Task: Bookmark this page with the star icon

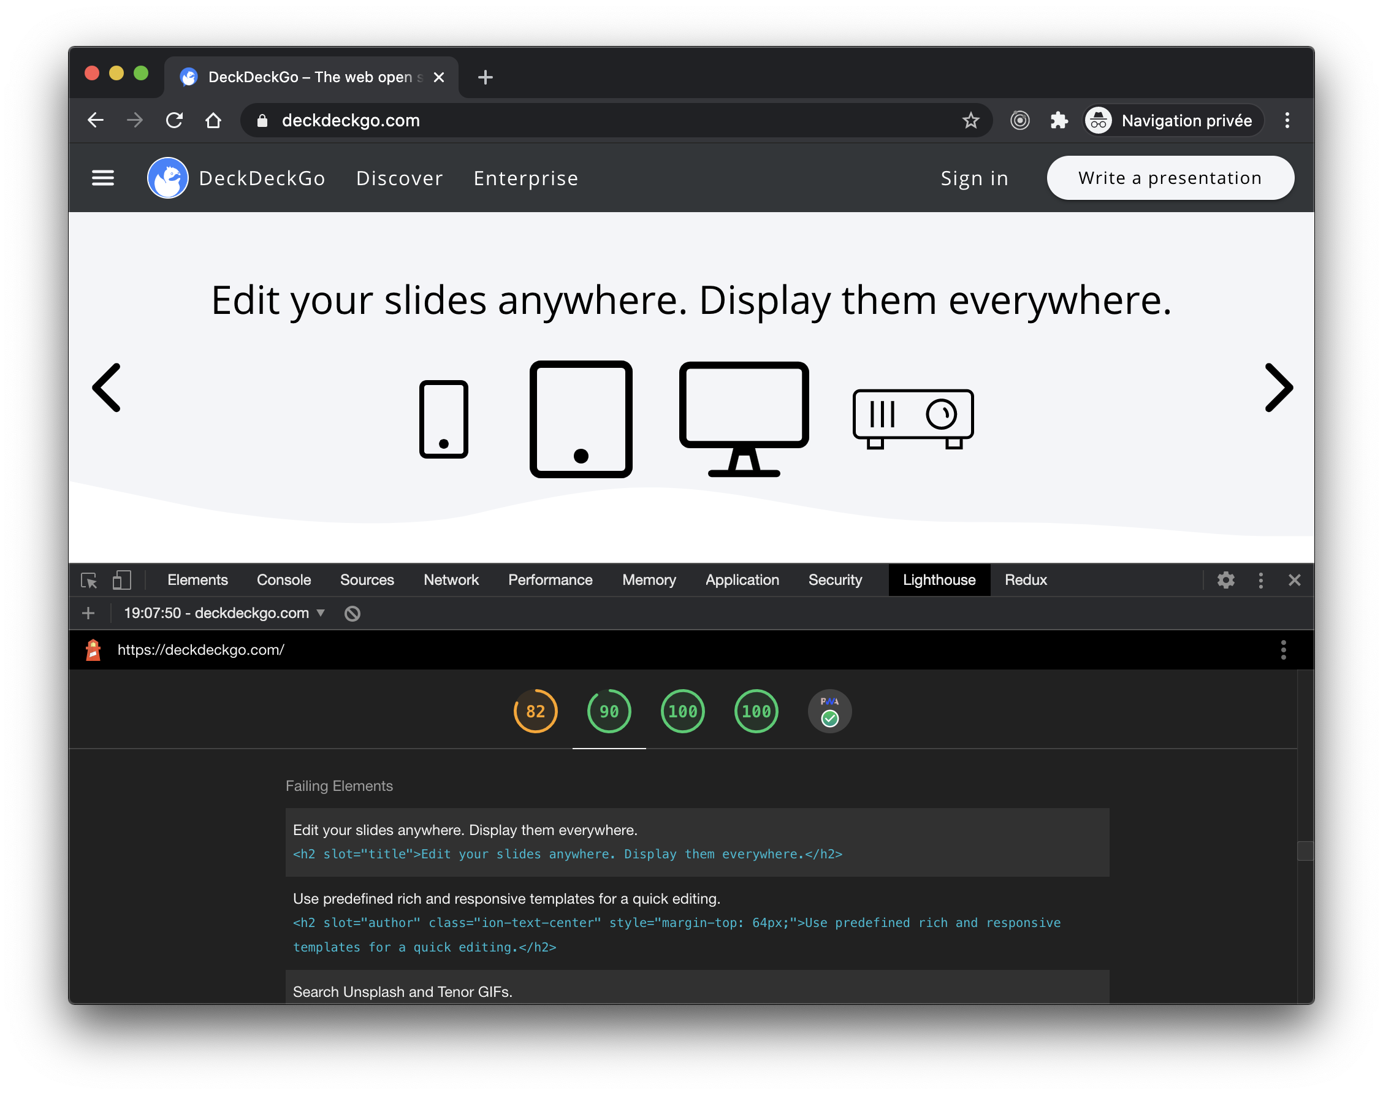Action: coord(970,121)
